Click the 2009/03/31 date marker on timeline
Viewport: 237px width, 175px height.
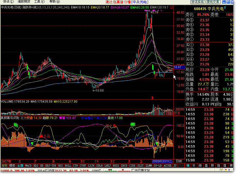[x=162, y=161]
